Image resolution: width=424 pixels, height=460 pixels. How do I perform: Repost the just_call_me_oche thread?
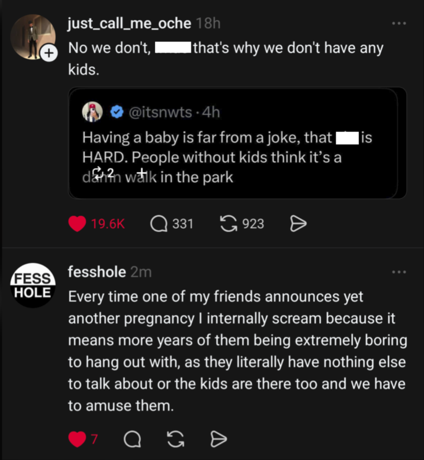227,224
